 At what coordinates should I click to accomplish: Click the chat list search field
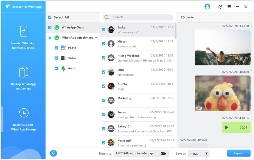coord(138,17)
